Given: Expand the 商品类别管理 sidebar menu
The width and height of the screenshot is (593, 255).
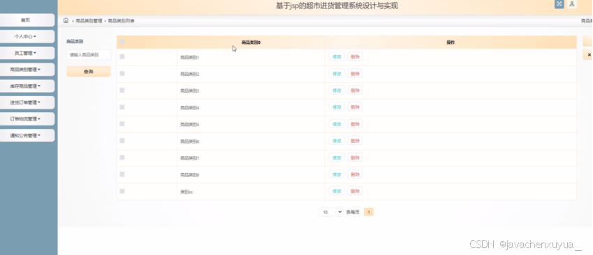Looking at the screenshot, I should (26, 70).
